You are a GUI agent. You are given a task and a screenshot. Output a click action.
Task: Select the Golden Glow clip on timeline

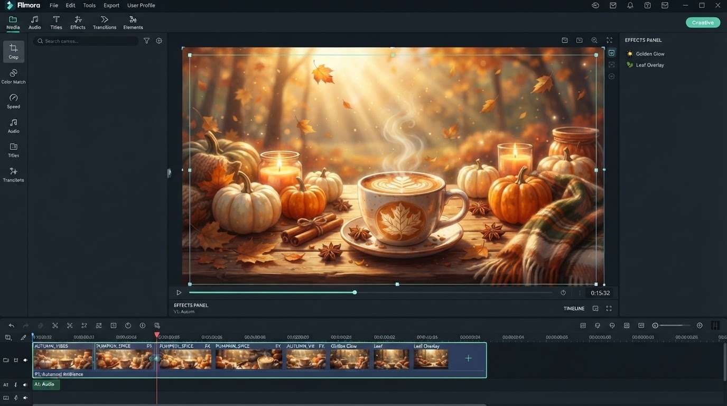pos(349,356)
